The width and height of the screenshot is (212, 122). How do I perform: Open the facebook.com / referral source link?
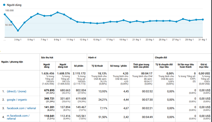[21, 108]
